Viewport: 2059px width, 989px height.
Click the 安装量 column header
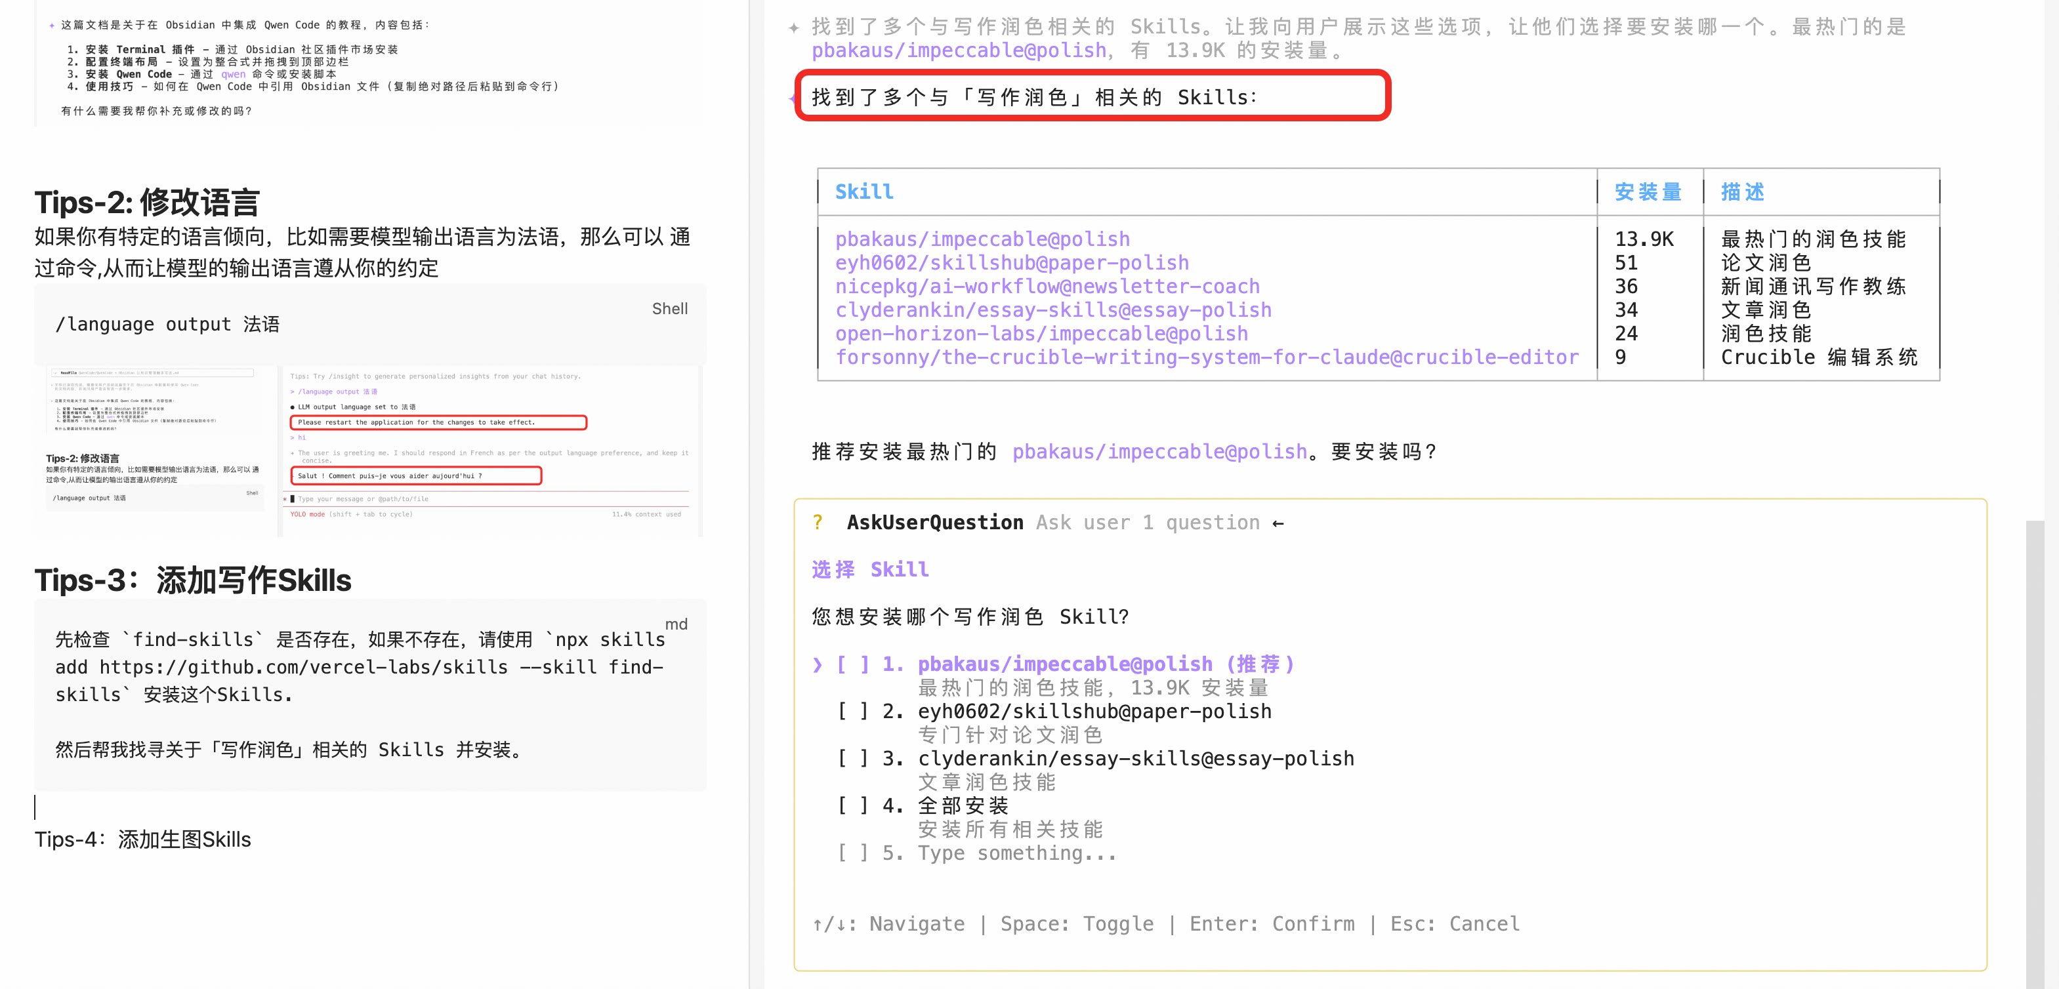(x=1648, y=192)
